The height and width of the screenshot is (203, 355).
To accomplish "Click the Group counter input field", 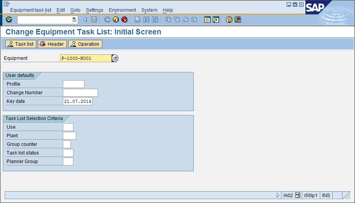I will [67, 144].
